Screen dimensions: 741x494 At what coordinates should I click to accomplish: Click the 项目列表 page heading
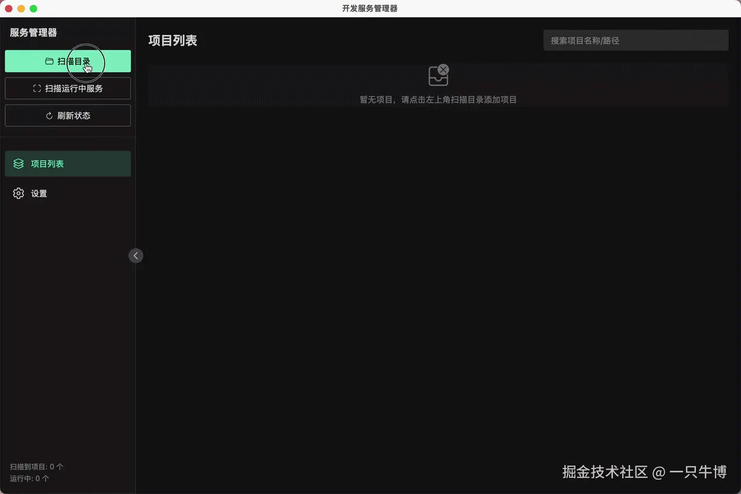173,41
